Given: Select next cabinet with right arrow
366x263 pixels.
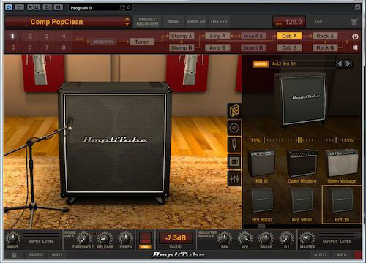Looking at the screenshot, I should click(x=348, y=64).
